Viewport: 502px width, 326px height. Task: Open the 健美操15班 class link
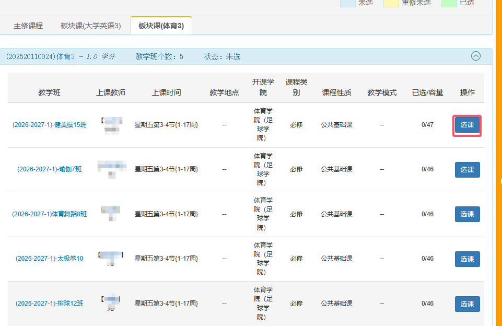click(x=49, y=125)
